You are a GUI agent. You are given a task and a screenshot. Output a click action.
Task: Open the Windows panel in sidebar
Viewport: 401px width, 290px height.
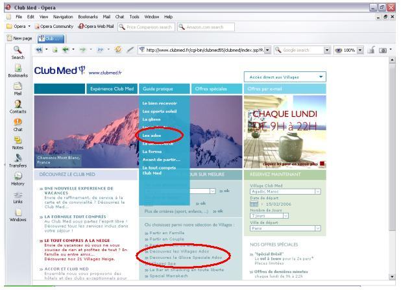[18, 215]
